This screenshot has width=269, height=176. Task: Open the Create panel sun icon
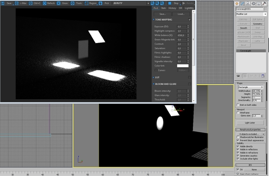pyautogui.click(x=237, y=4)
